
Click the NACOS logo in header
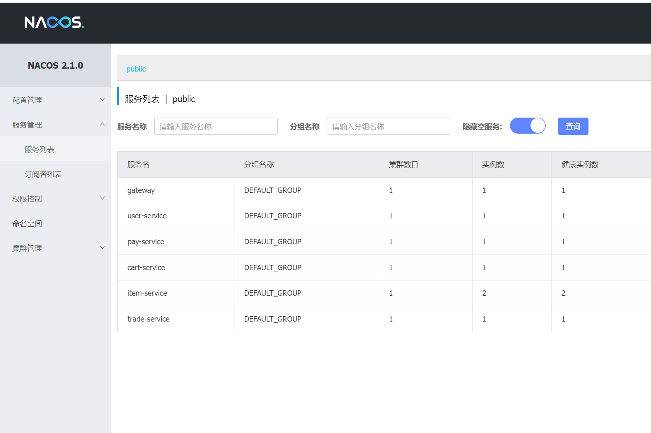pos(54,22)
